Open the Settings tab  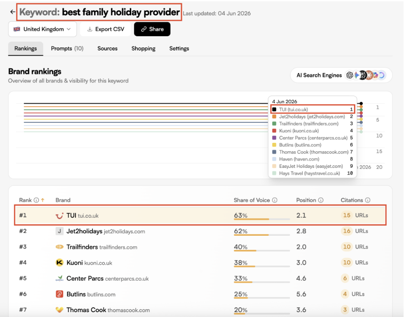(179, 48)
